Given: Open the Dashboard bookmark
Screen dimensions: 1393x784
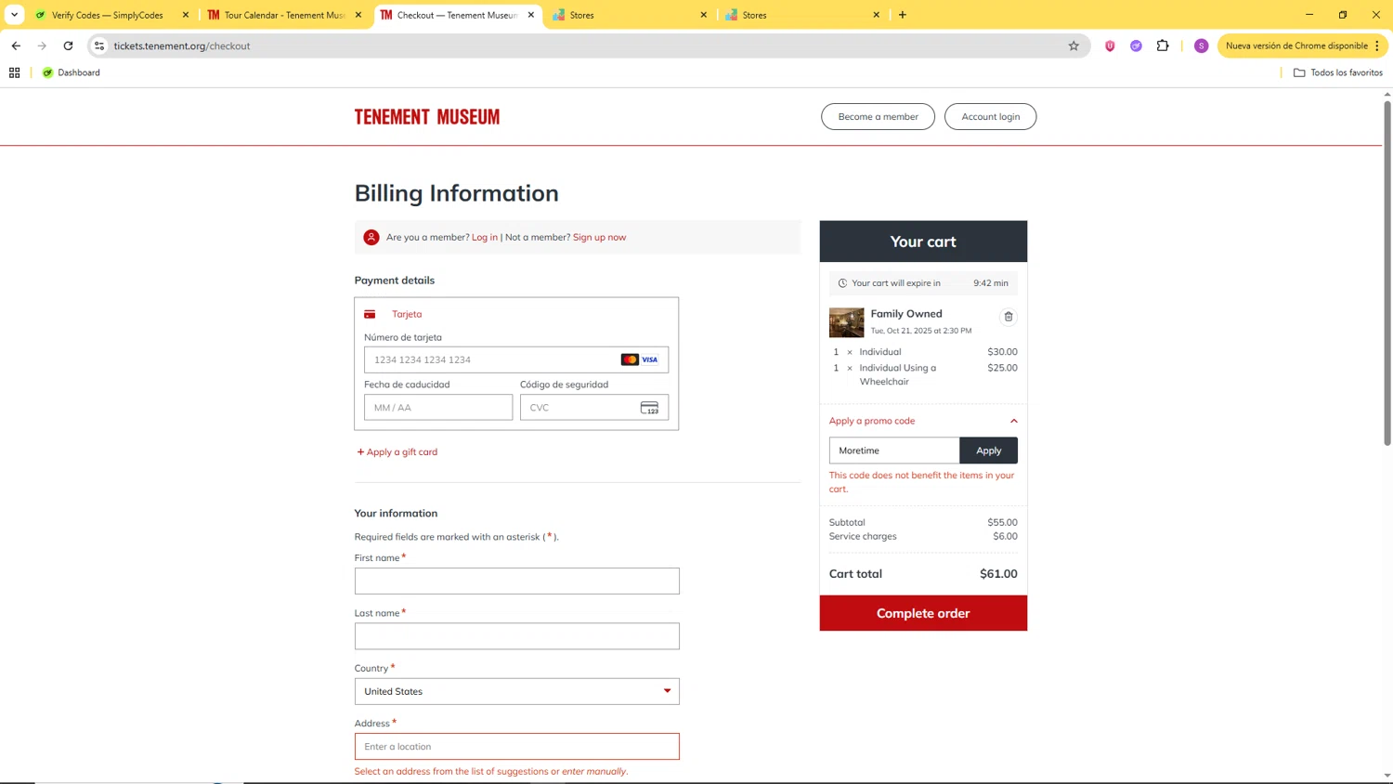Looking at the screenshot, I should (72, 72).
